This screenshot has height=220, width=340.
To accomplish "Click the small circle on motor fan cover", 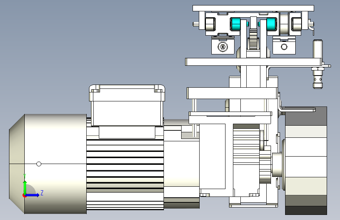I will 39,164.
